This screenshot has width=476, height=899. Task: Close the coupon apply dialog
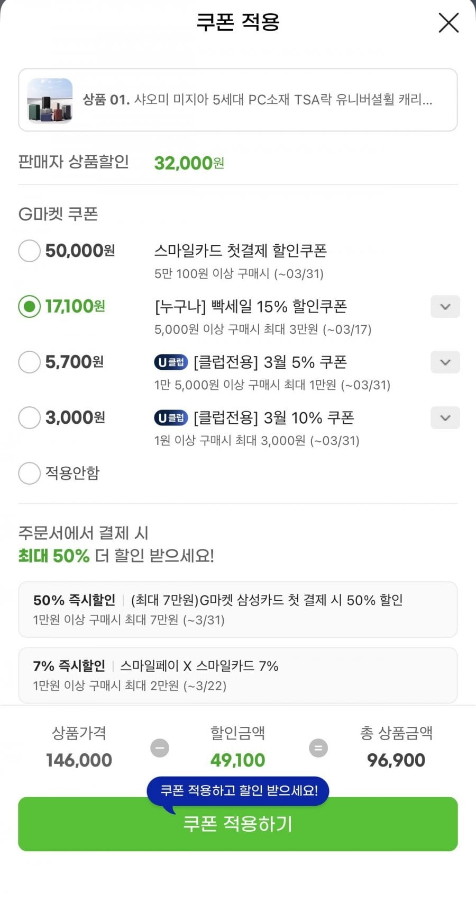click(448, 23)
